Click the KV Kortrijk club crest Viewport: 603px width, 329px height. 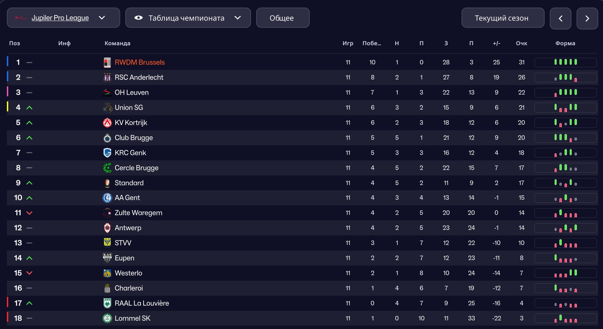pyautogui.click(x=107, y=123)
